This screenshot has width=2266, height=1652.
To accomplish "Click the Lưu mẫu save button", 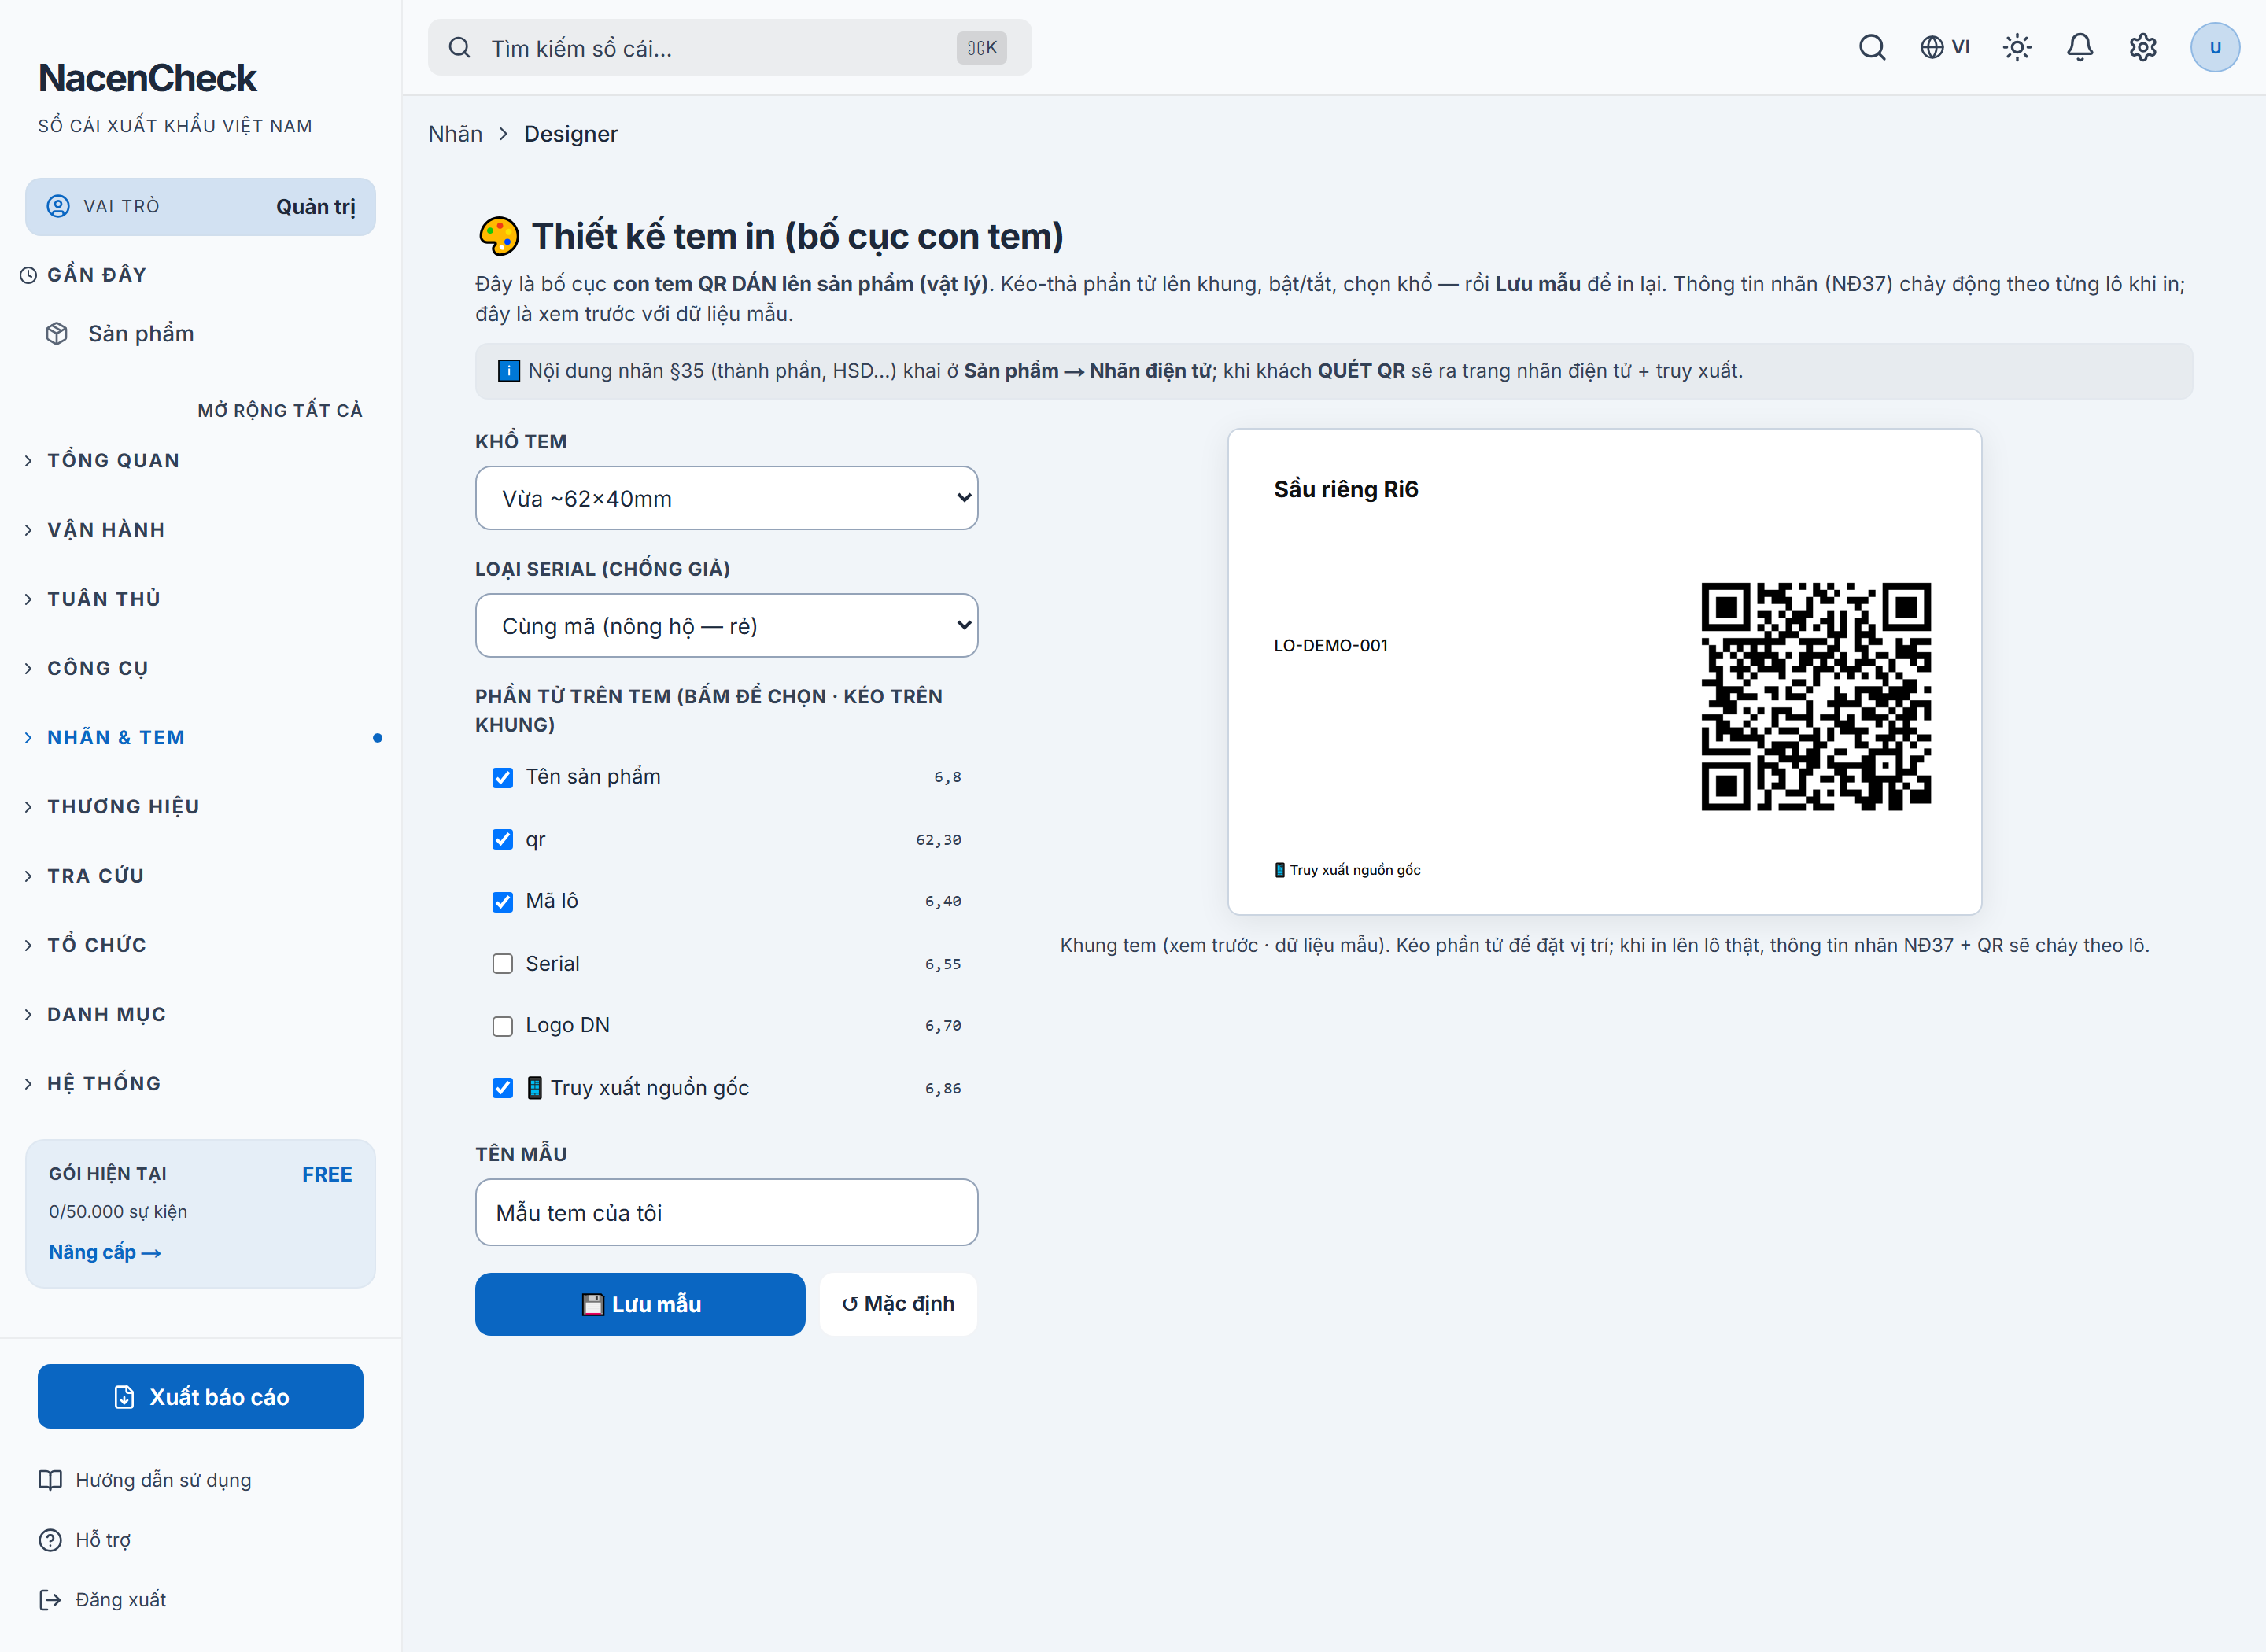I will (x=640, y=1304).
